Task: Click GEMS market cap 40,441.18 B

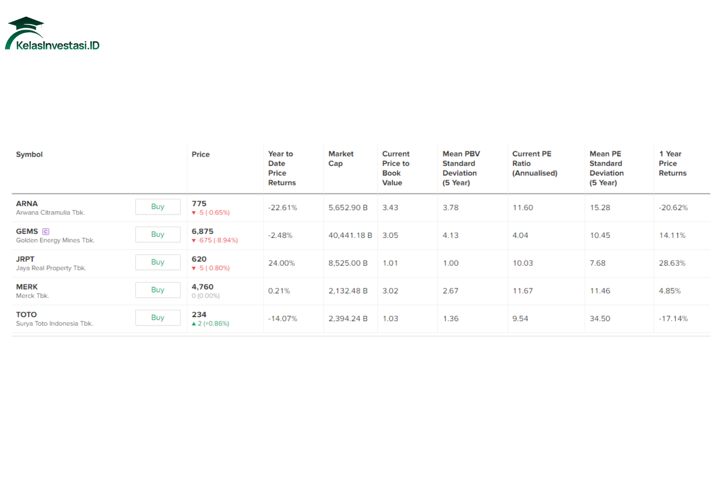Action: pos(350,235)
